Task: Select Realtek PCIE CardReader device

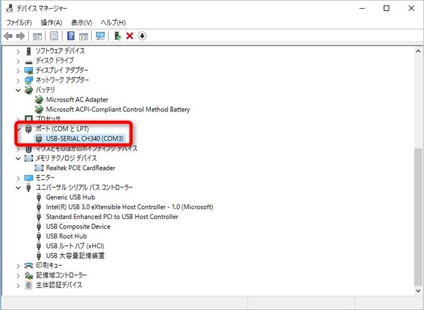Action: (x=80, y=168)
